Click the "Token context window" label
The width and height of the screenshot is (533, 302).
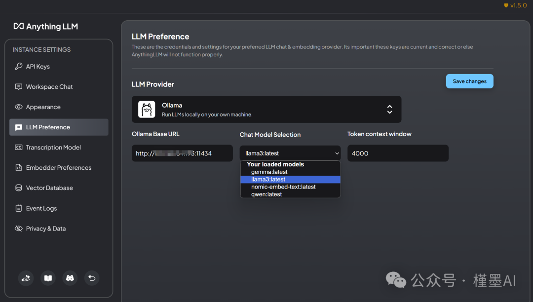click(x=380, y=134)
